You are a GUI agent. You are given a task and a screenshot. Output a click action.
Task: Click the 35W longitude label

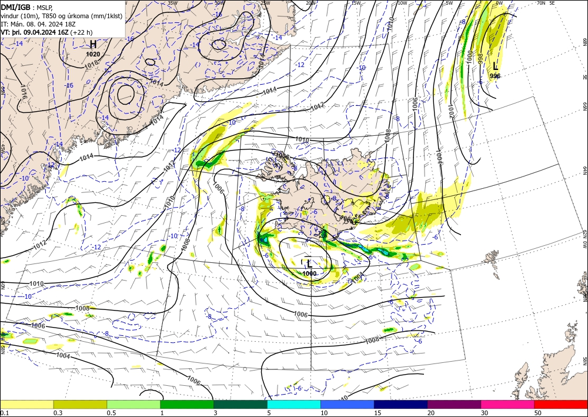(x=172, y=3)
